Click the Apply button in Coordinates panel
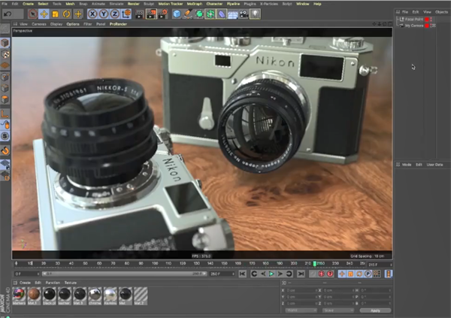 click(376, 310)
